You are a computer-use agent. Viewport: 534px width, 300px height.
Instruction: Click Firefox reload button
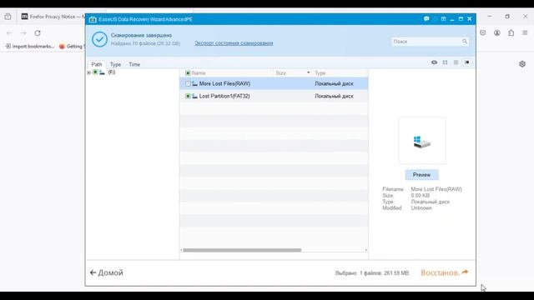coord(38,33)
